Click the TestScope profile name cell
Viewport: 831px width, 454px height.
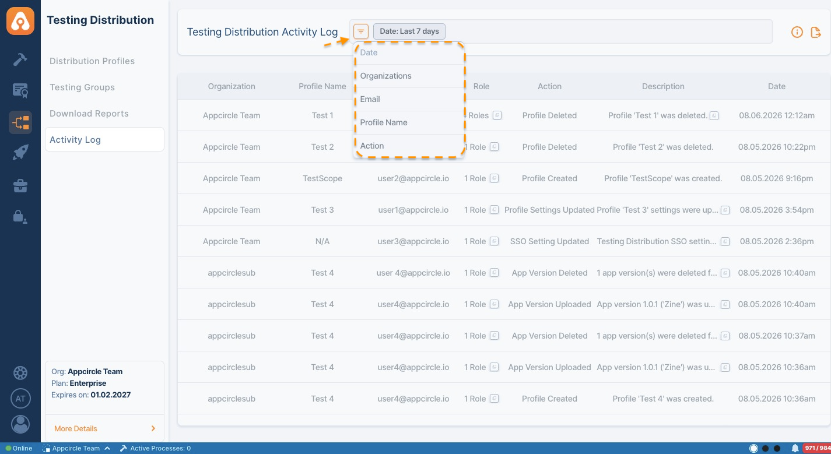coord(322,178)
